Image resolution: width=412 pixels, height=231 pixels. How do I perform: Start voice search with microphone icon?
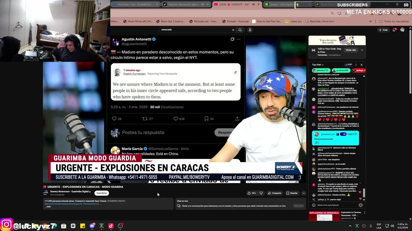pos(250,30)
